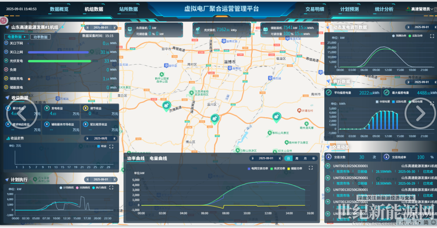Click the rightmost map station marker
437x228 pixels.
pyautogui.click(x=277, y=116)
